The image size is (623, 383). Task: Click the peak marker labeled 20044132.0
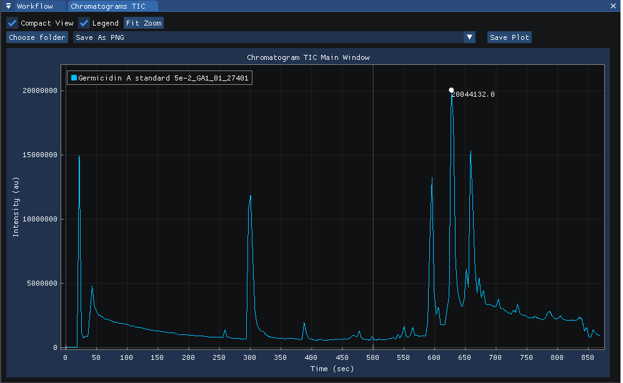tap(451, 90)
